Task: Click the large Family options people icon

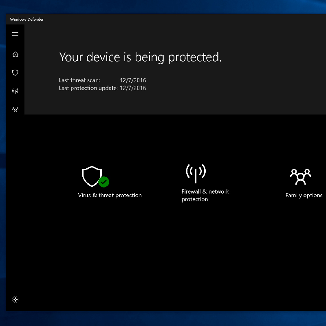Action: (x=300, y=176)
